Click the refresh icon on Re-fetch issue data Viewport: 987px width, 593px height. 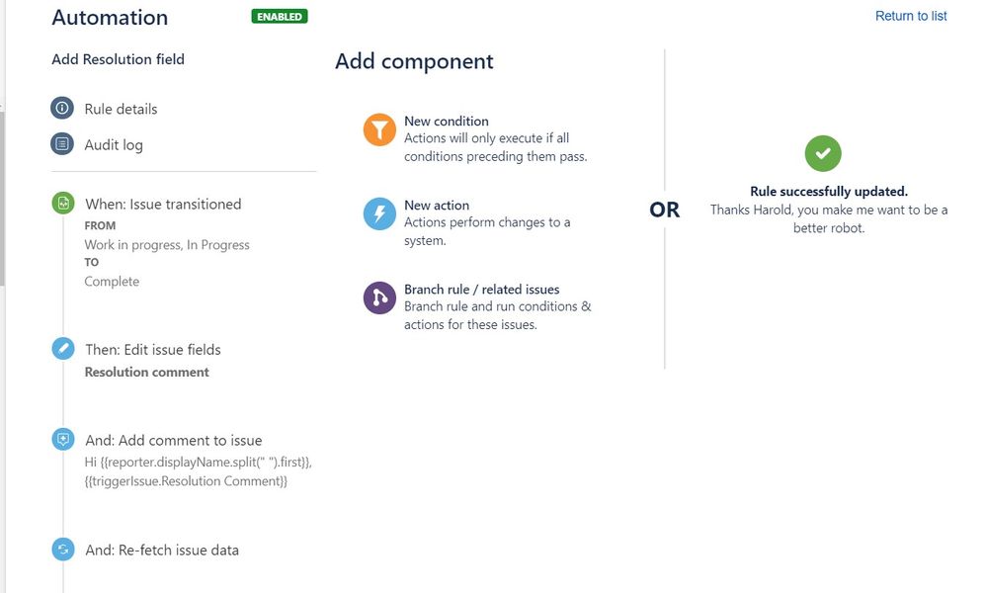pyautogui.click(x=63, y=550)
